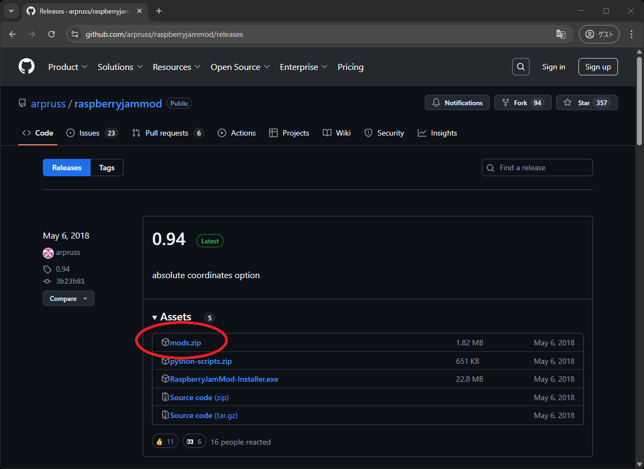Download Source code (tar.gz)

coord(203,416)
